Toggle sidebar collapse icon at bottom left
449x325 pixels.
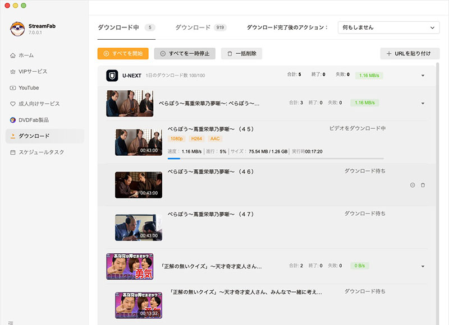[x=11, y=322]
